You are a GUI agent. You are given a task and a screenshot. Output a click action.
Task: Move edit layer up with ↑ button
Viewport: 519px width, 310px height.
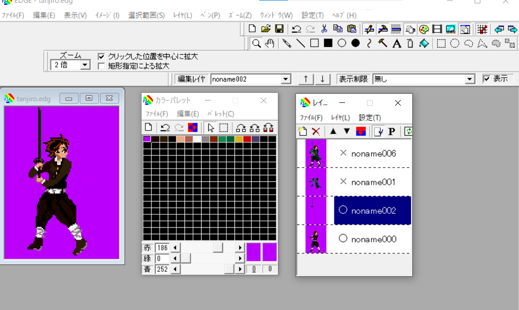pos(306,80)
